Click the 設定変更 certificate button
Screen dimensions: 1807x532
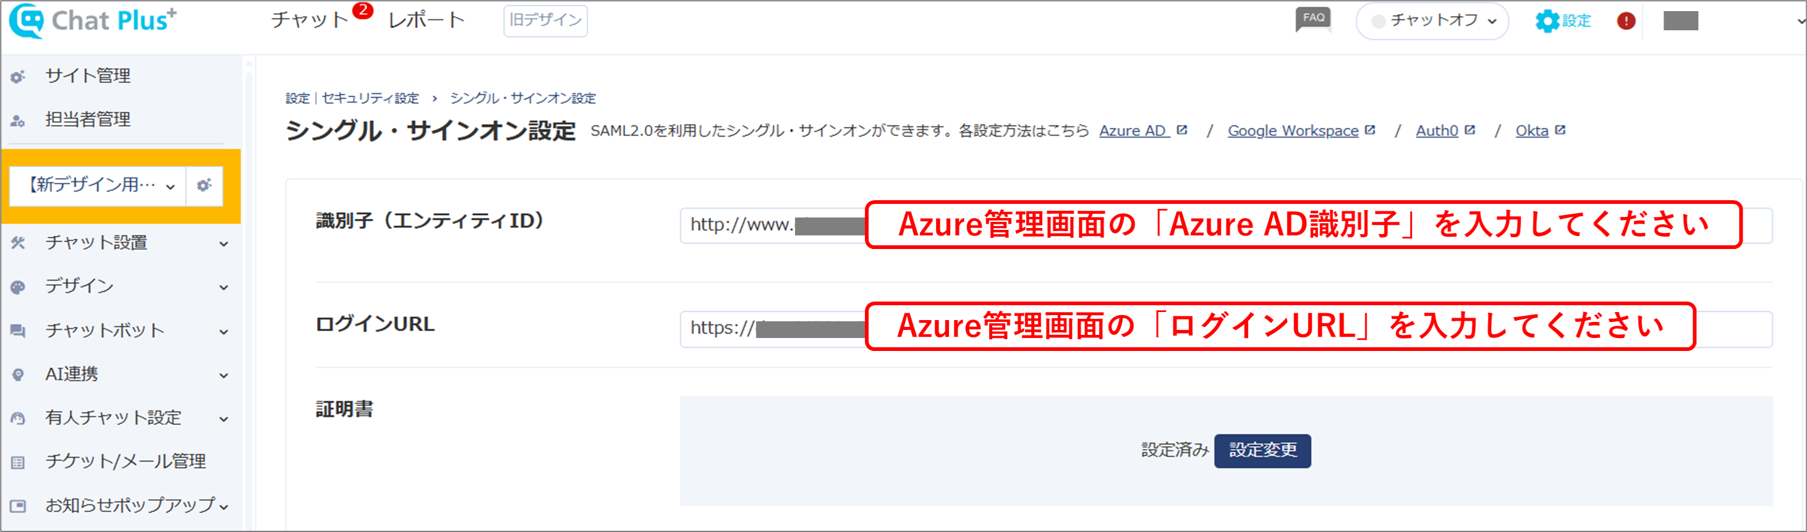(1262, 450)
